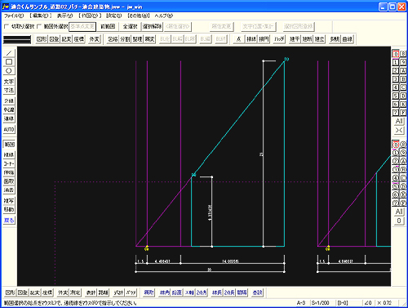Select the 消去 erase tool
This screenshot has width=408, height=308.
point(9,190)
